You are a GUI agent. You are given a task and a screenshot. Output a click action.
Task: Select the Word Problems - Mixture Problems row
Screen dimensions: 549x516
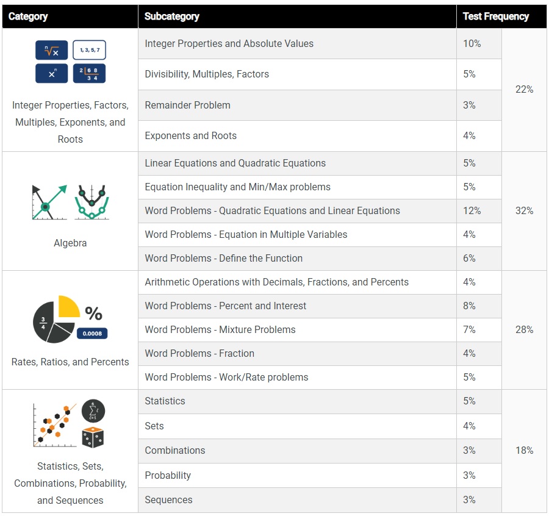pyautogui.click(x=220, y=329)
